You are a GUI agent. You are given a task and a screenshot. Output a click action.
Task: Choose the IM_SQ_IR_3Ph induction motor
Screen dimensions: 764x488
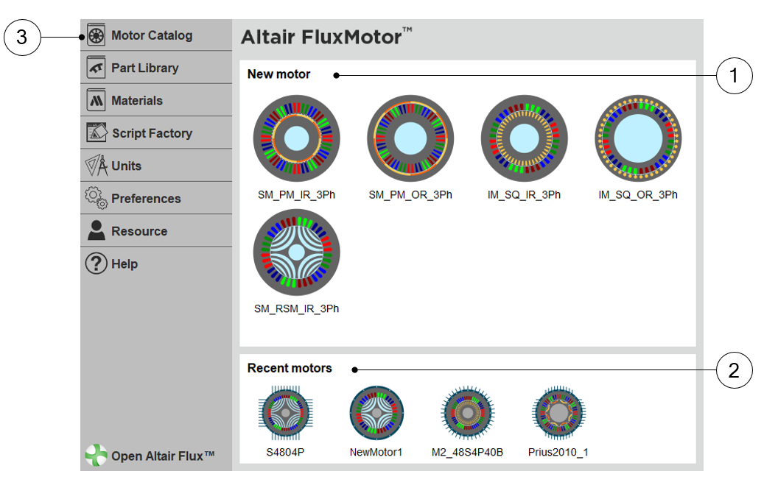[x=524, y=138]
